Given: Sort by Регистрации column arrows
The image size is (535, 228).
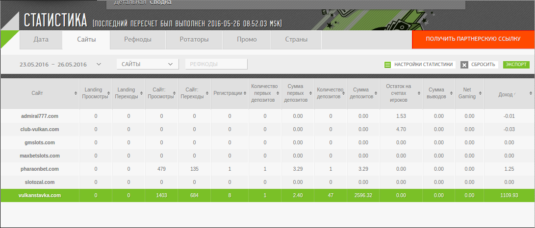Looking at the screenshot, I should point(245,93).
